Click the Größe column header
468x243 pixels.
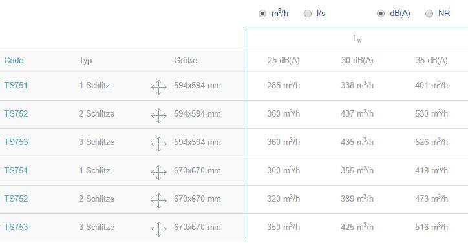click(186, 60)
